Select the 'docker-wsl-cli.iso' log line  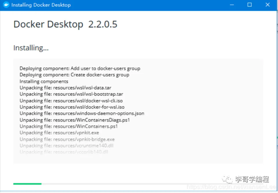click(x=71, y=101)
